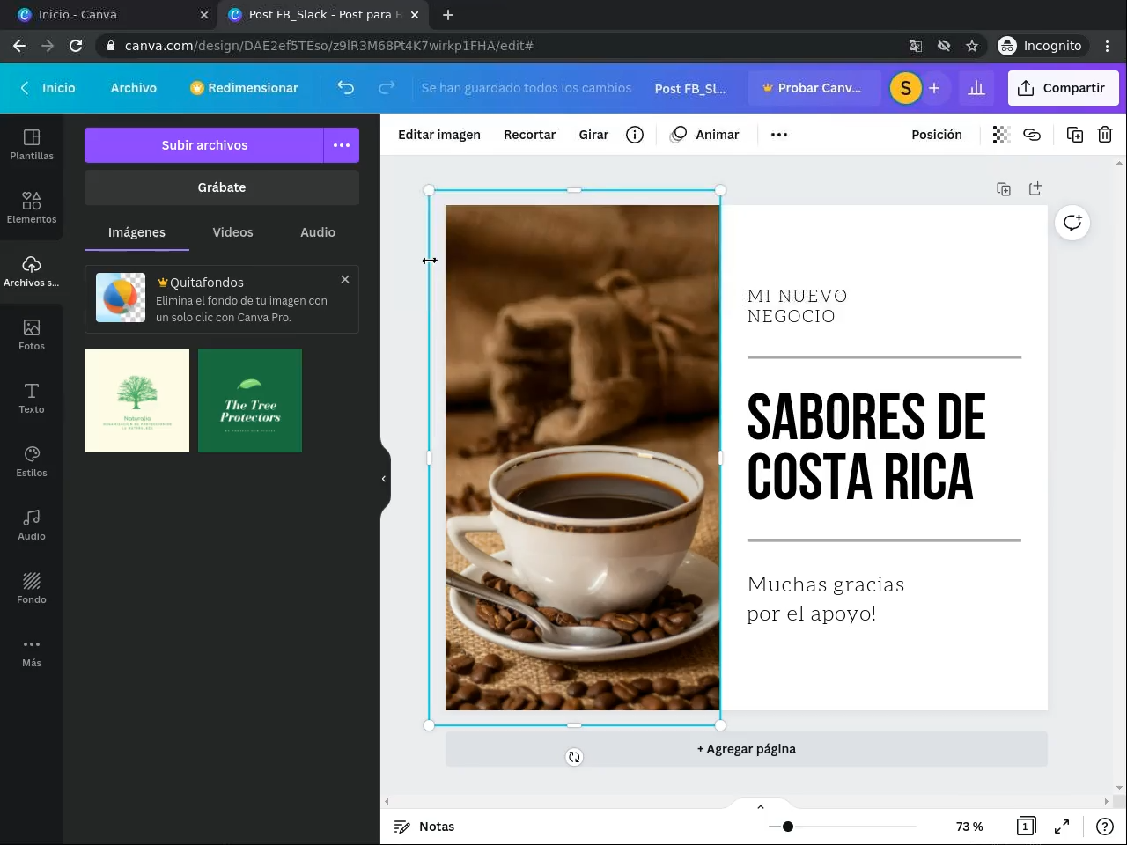Viewport: 1127px width, 845px height.
Task: Open the Estilos sidebar panel
Action: tap(32, 461)
